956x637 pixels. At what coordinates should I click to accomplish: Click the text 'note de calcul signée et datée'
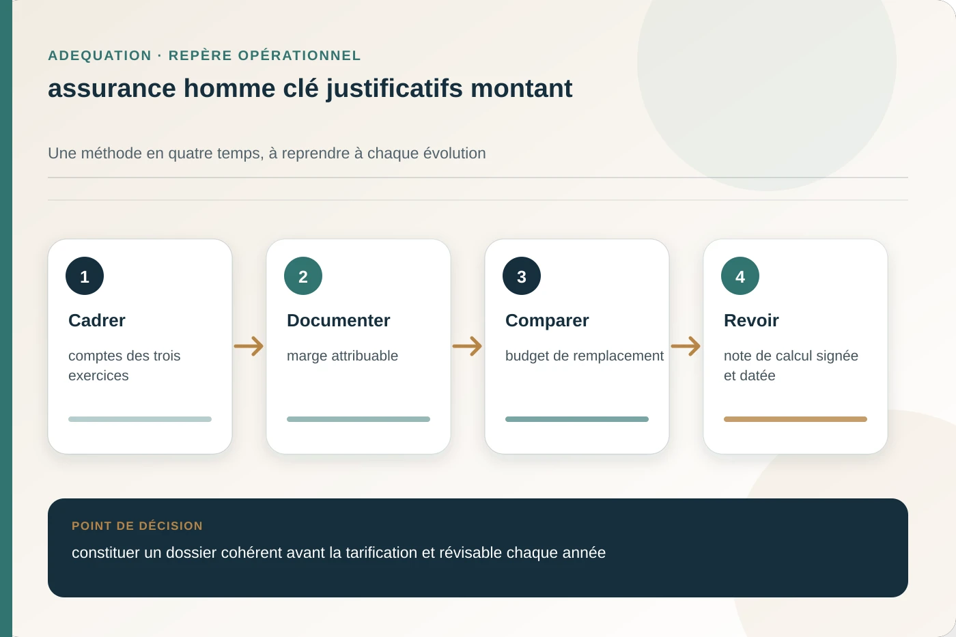(x=791, y=365)
